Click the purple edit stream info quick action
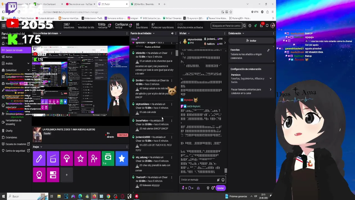355x200 pixels. pos(39,159)
